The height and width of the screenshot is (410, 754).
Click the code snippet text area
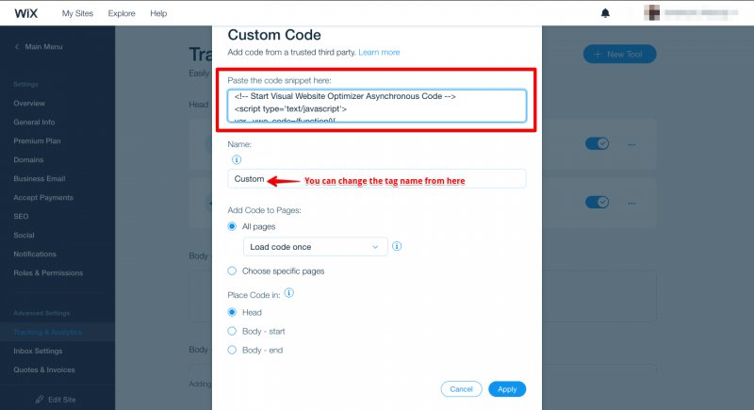pos(376,106)
